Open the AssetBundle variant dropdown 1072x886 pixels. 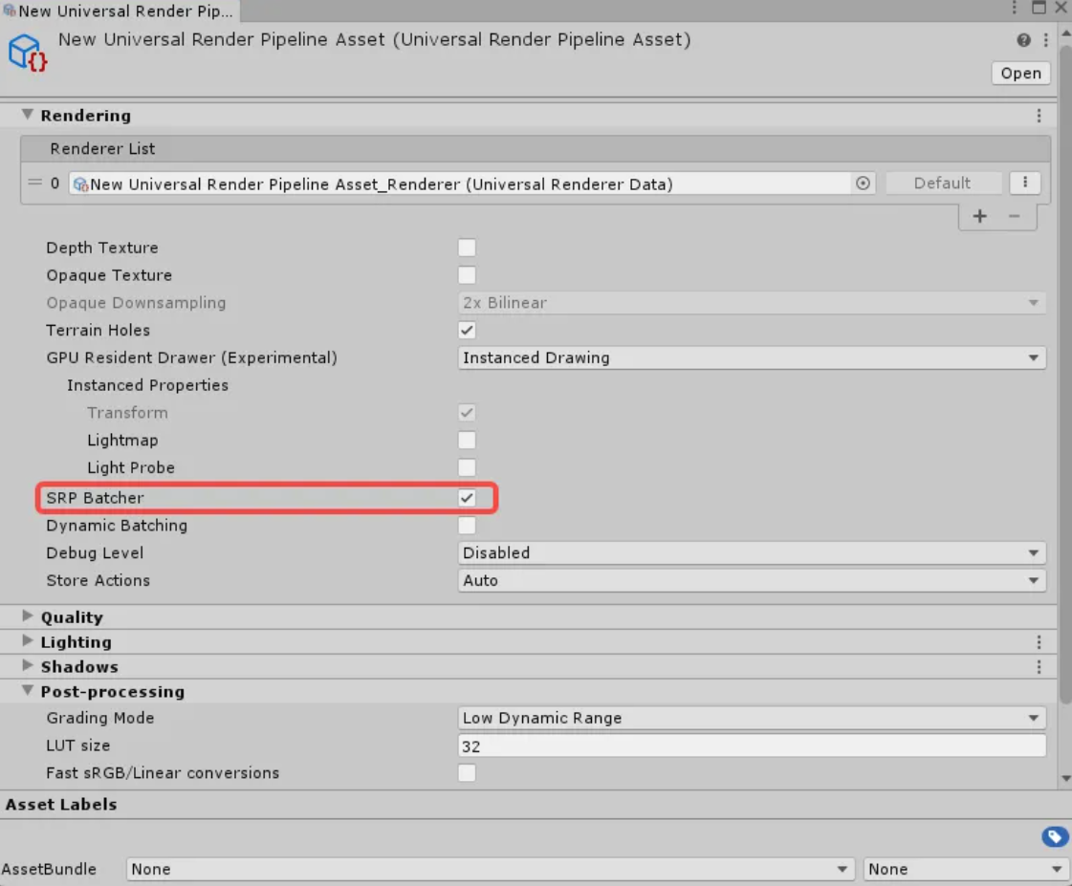(967, 870)
